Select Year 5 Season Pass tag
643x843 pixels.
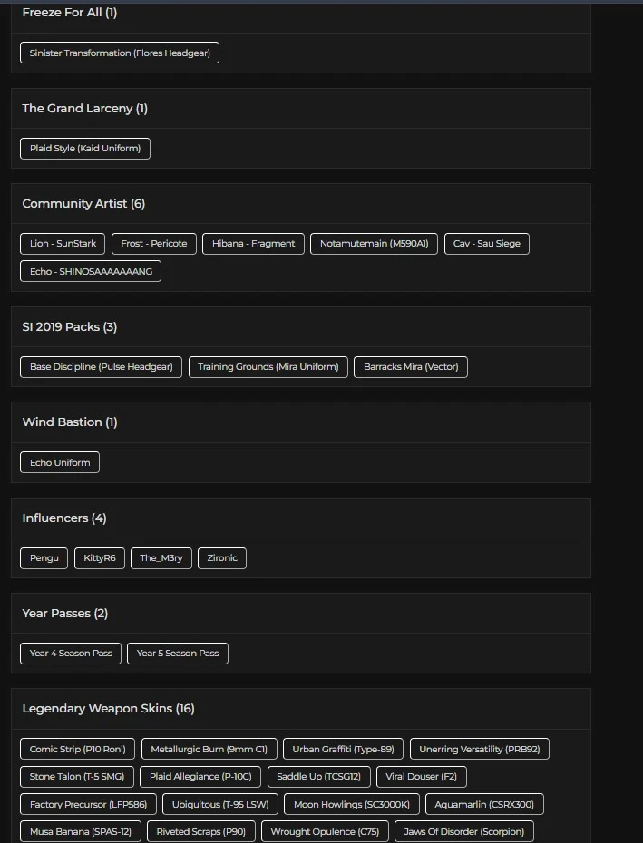[178, 654]
